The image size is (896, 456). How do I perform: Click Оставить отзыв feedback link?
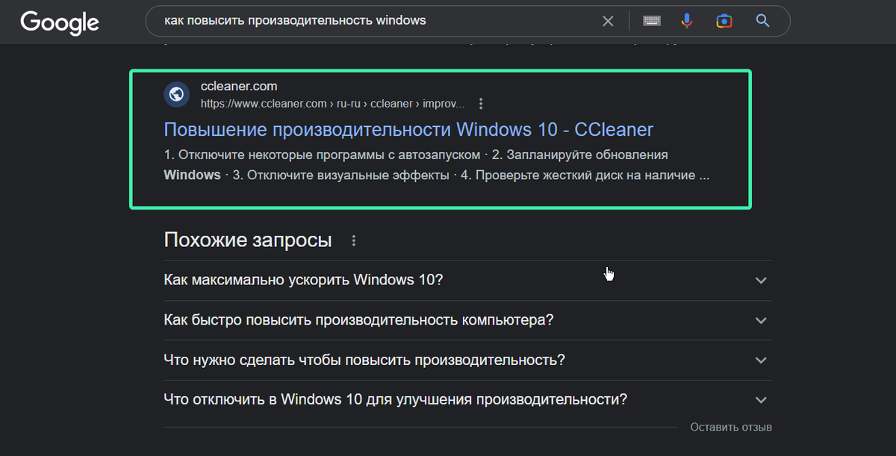click(731, 427)
